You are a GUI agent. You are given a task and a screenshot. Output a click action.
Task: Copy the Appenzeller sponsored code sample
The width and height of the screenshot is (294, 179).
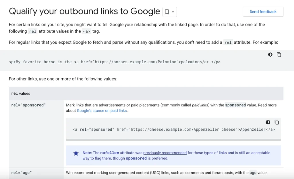[277, 122]
